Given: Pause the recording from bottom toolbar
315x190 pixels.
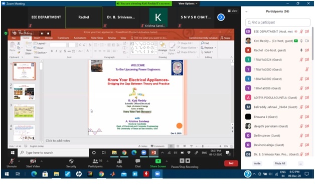Looking at the screenshot, I should click(x=182, y=161).
